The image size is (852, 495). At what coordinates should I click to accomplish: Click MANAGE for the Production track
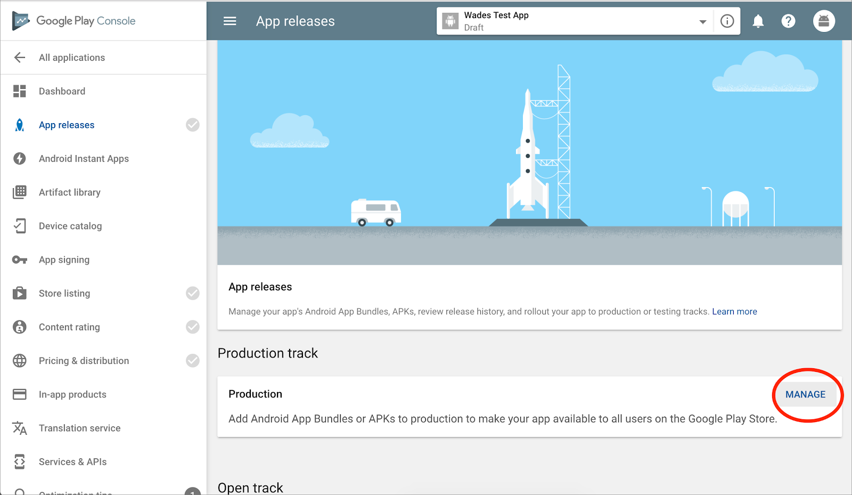click(805, 394)
